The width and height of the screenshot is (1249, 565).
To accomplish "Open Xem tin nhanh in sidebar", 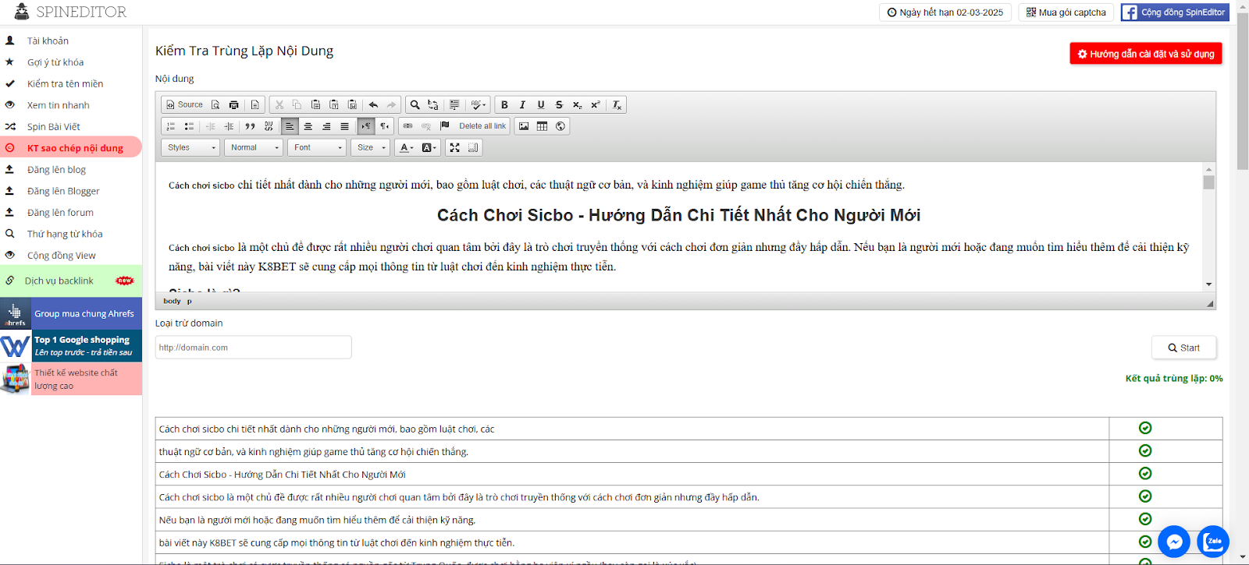I will [x=58, y=105].
